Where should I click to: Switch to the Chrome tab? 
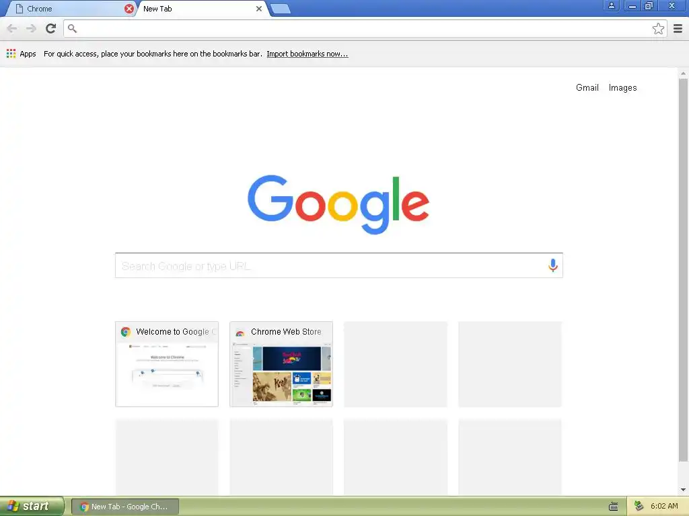[70, 9]
